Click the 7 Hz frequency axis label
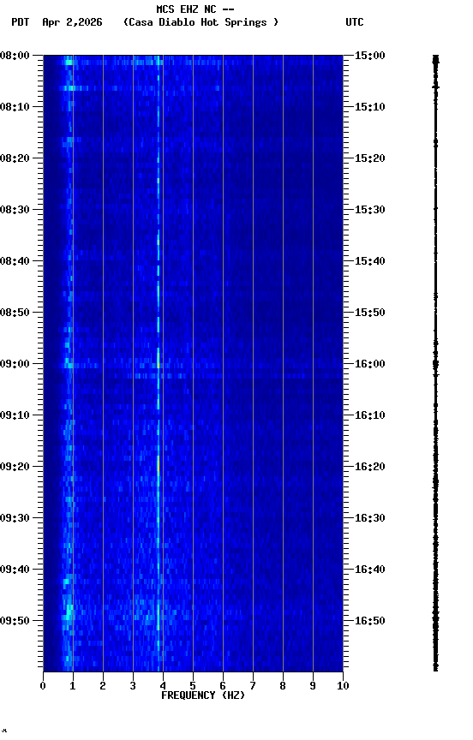The image size is (473, 740). pyautogui.click(x=253, y=686)
